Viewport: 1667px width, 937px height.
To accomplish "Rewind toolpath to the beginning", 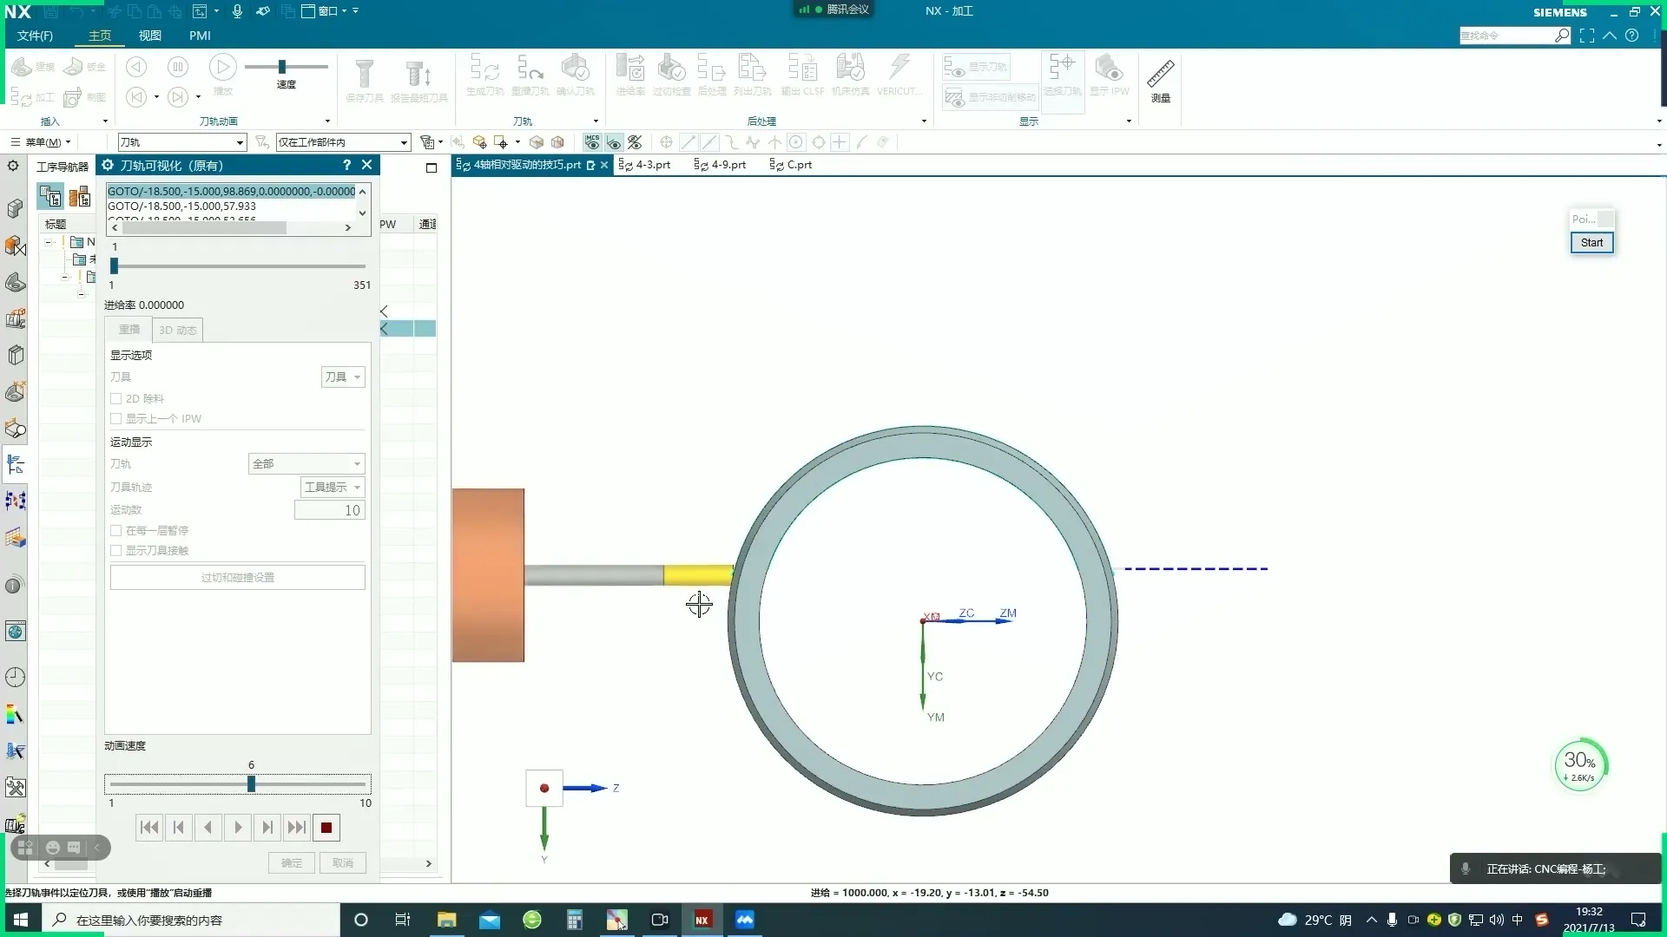I will coord(149,828).
